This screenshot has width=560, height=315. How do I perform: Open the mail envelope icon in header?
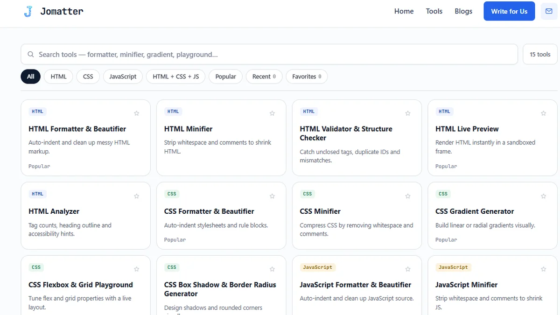[x=549, y=11]
